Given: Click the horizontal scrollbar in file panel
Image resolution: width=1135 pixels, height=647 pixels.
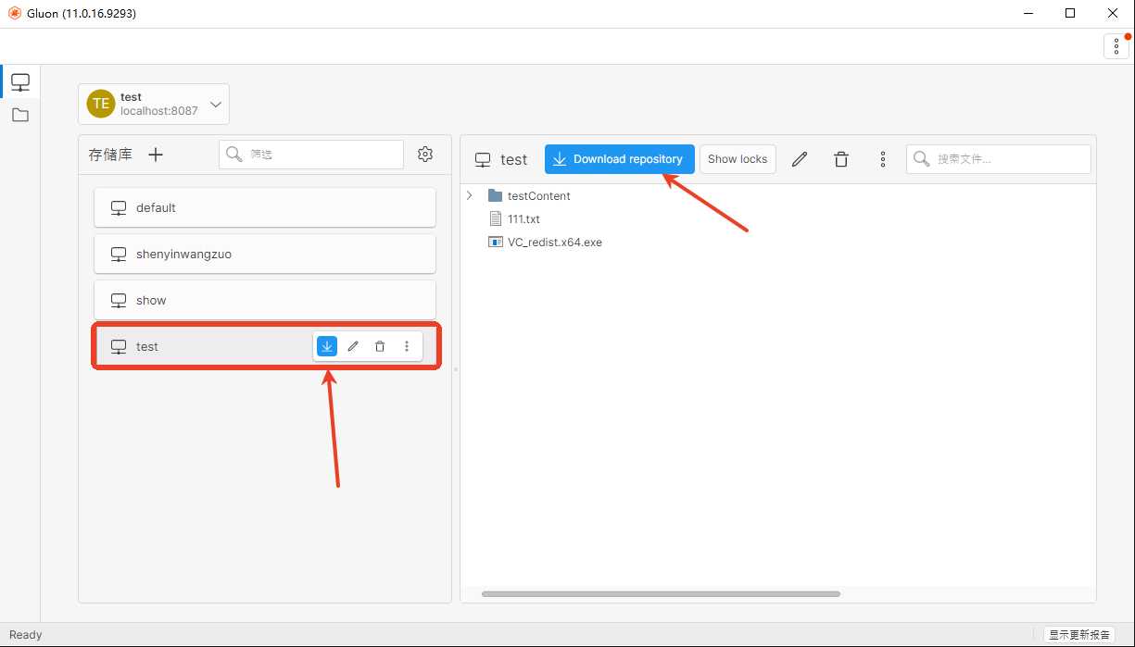Looking at the screenshot, I should click(661, 594).
